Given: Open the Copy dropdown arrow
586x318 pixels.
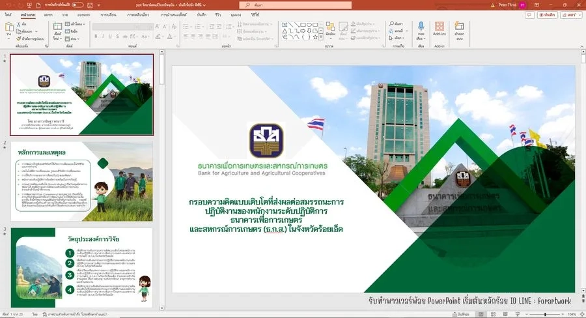Looking at the screenshot, I should click(36, 31).
